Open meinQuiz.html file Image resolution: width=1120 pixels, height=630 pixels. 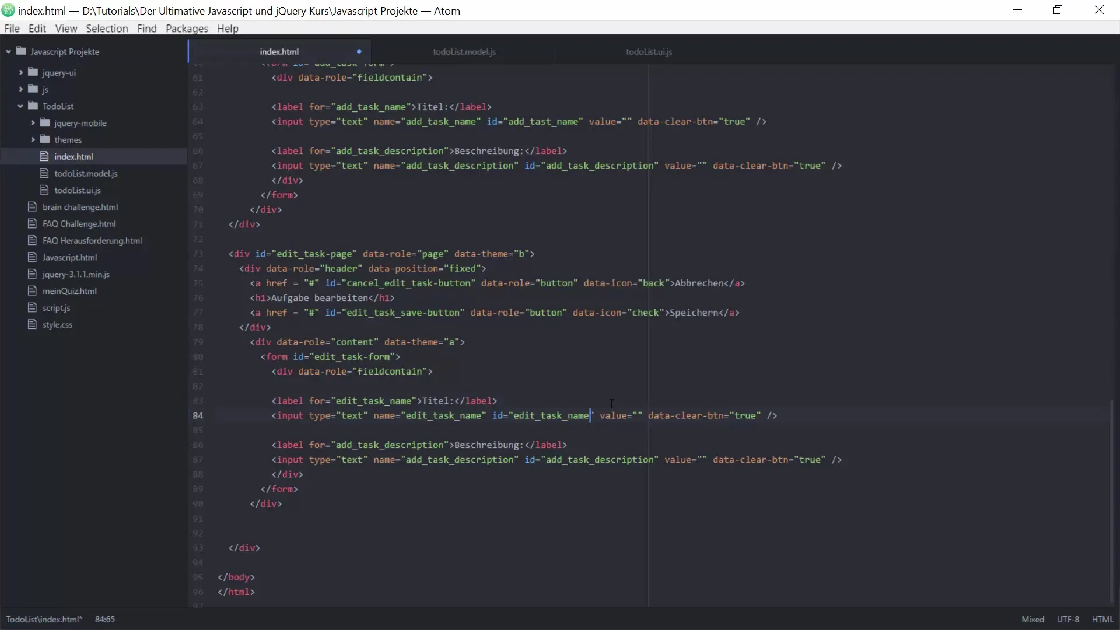pyautogui.click(x=69, y=291)
